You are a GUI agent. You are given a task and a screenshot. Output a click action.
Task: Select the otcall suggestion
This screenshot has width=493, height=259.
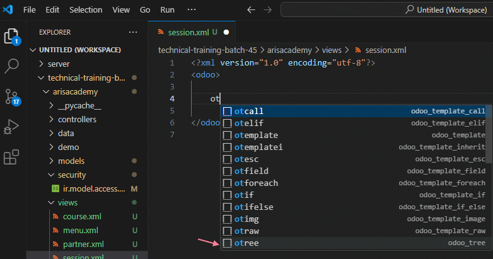click(354, 112)
